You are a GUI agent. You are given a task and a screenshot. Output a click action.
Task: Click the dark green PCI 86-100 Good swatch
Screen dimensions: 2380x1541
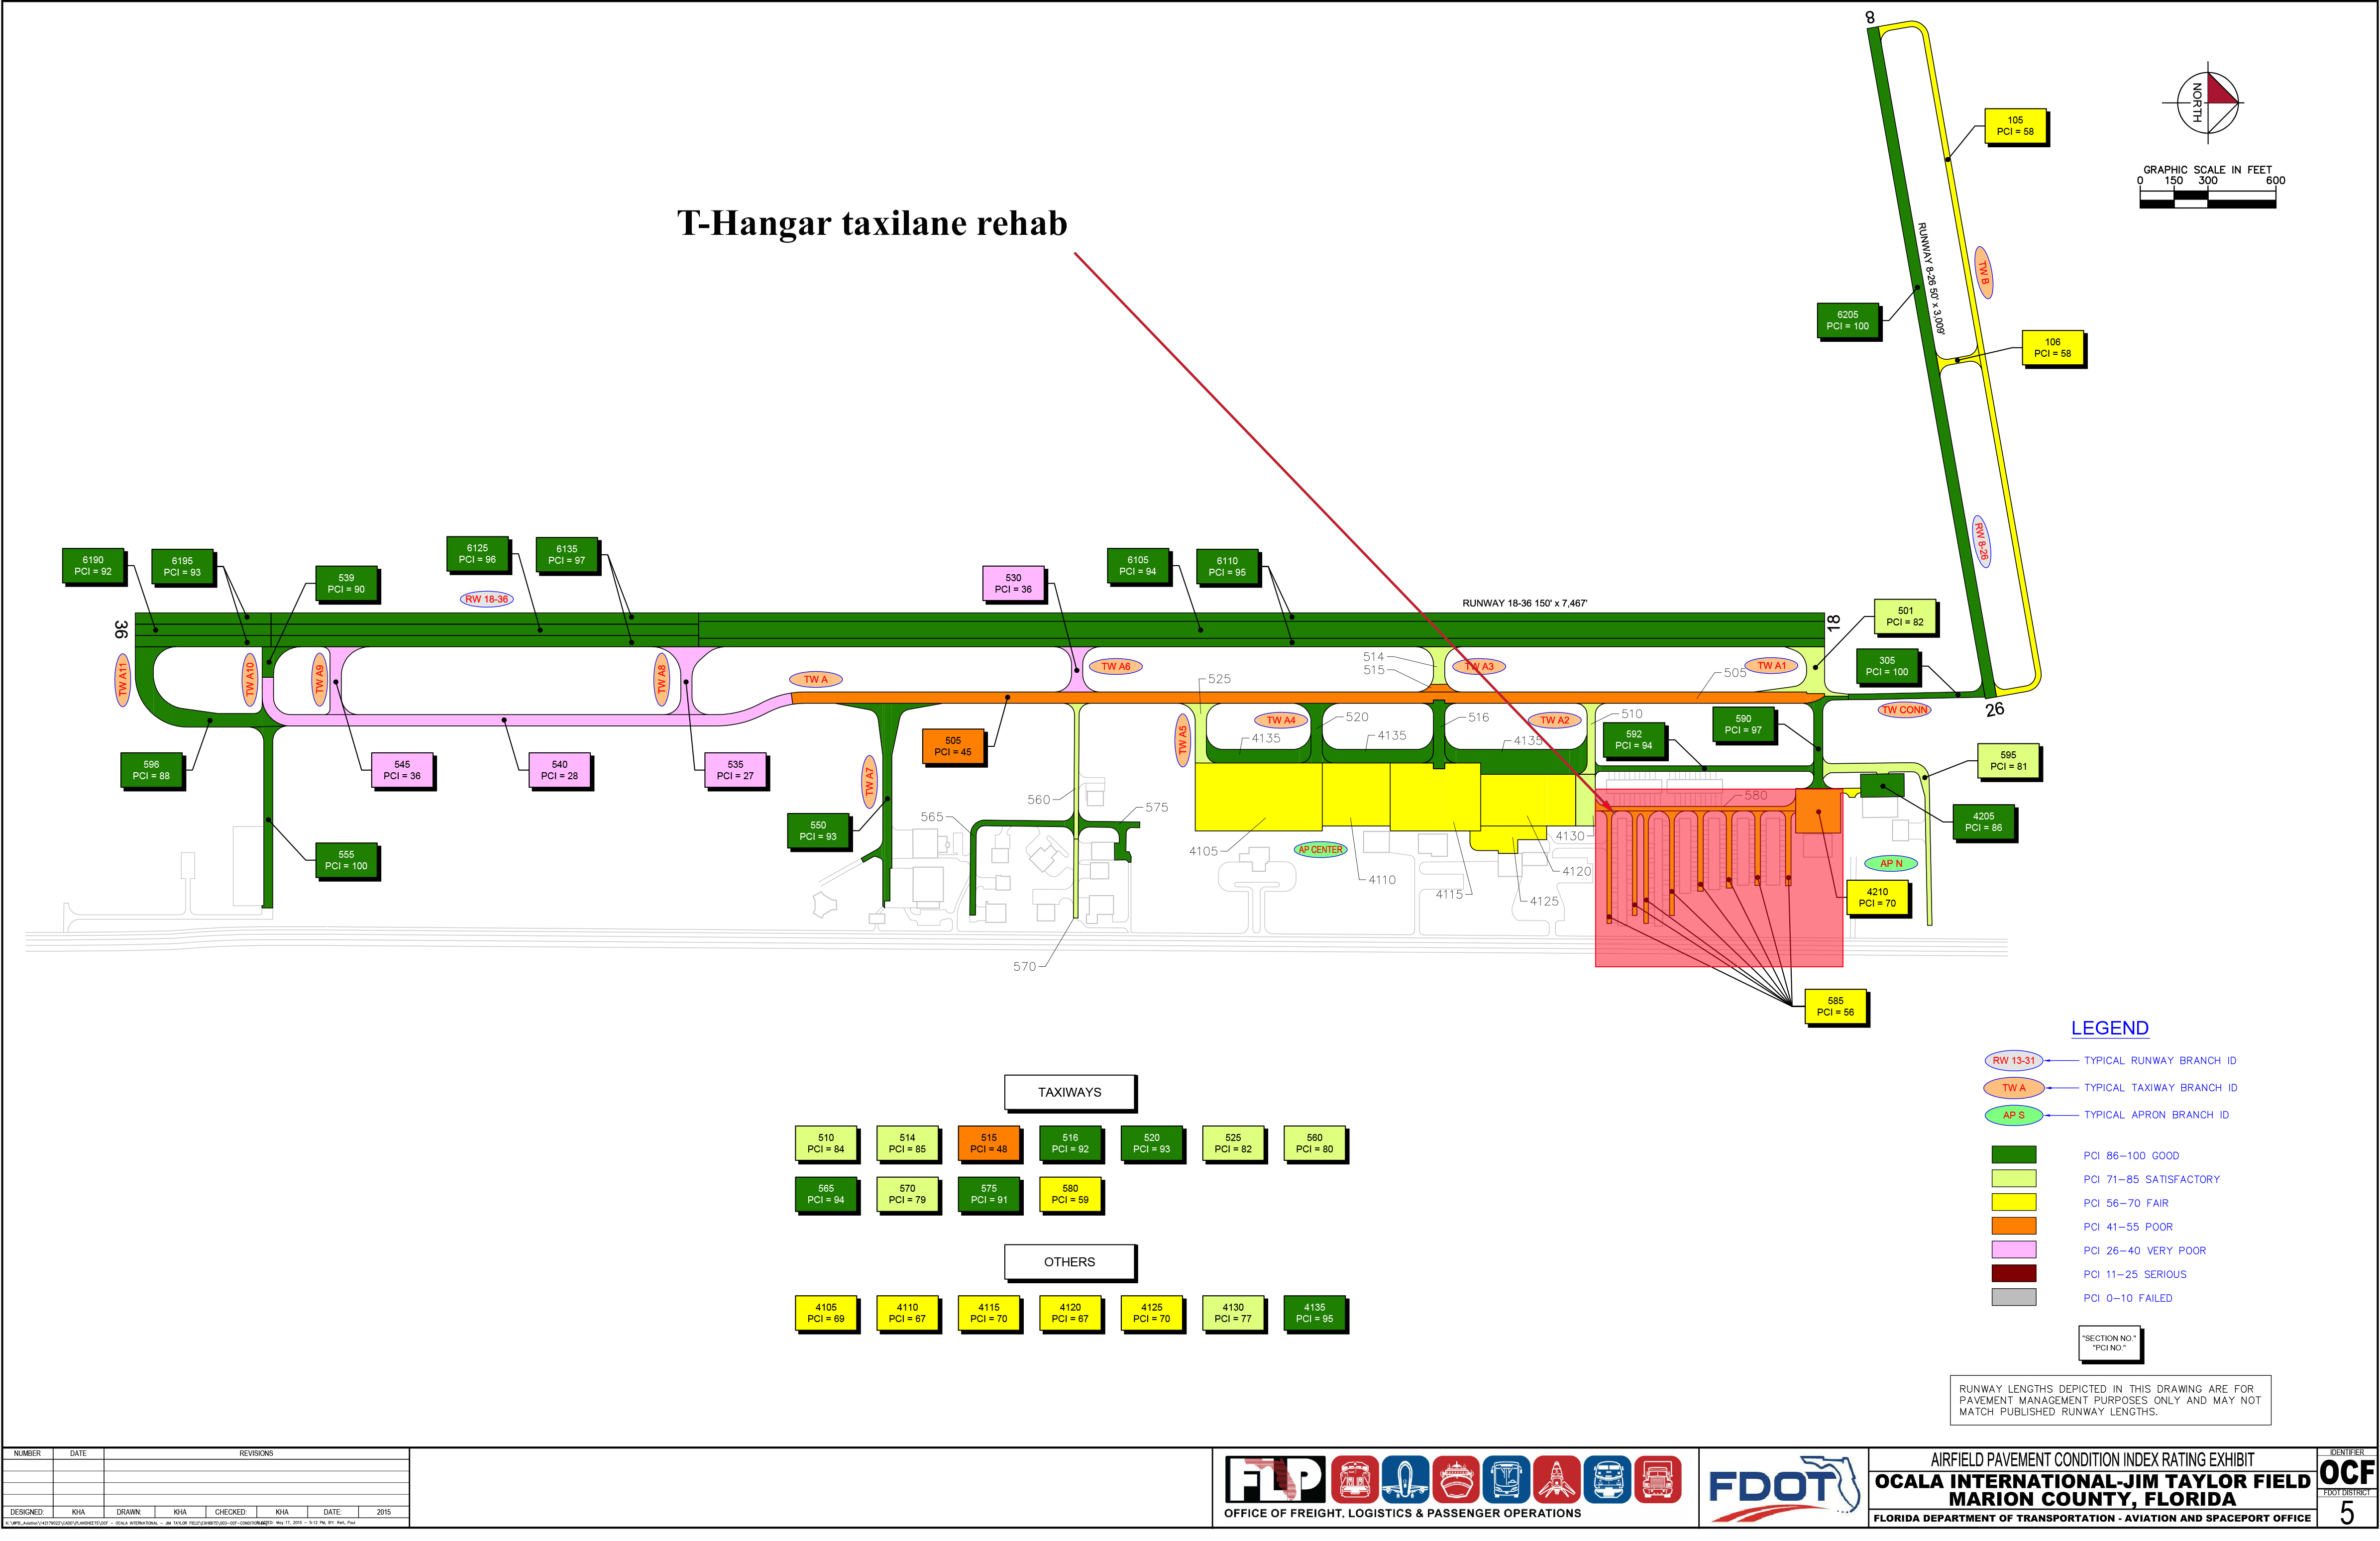[2013, 1155]
